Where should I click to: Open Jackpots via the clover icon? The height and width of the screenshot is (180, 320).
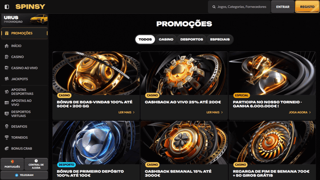click(7, 79)
